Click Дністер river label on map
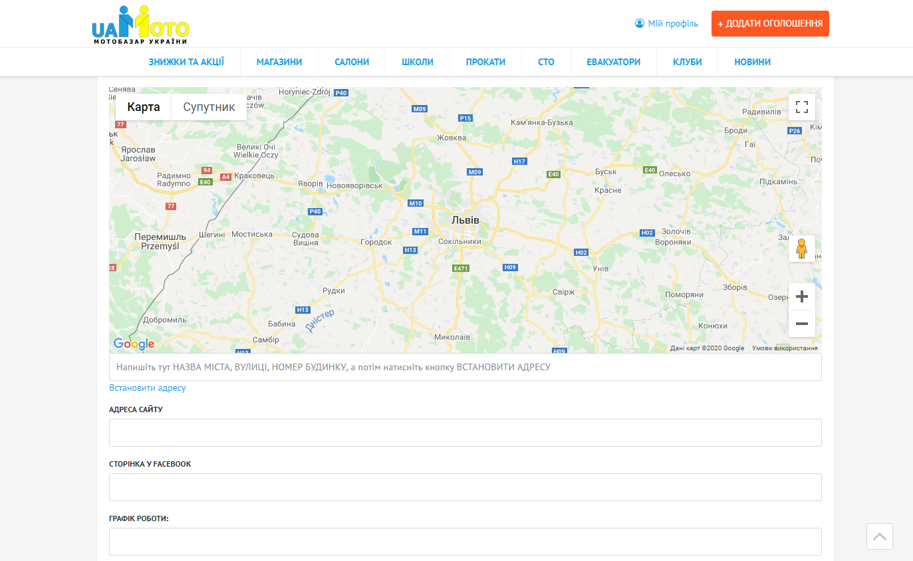913x561 pixels. pos(320,320)
